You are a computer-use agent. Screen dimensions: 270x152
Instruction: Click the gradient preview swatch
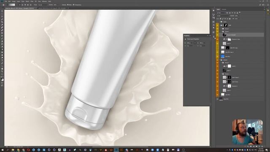[x=11, y=5]
